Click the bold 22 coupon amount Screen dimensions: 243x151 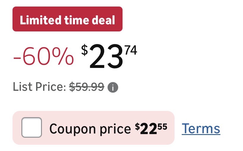[x=148, y=129]
